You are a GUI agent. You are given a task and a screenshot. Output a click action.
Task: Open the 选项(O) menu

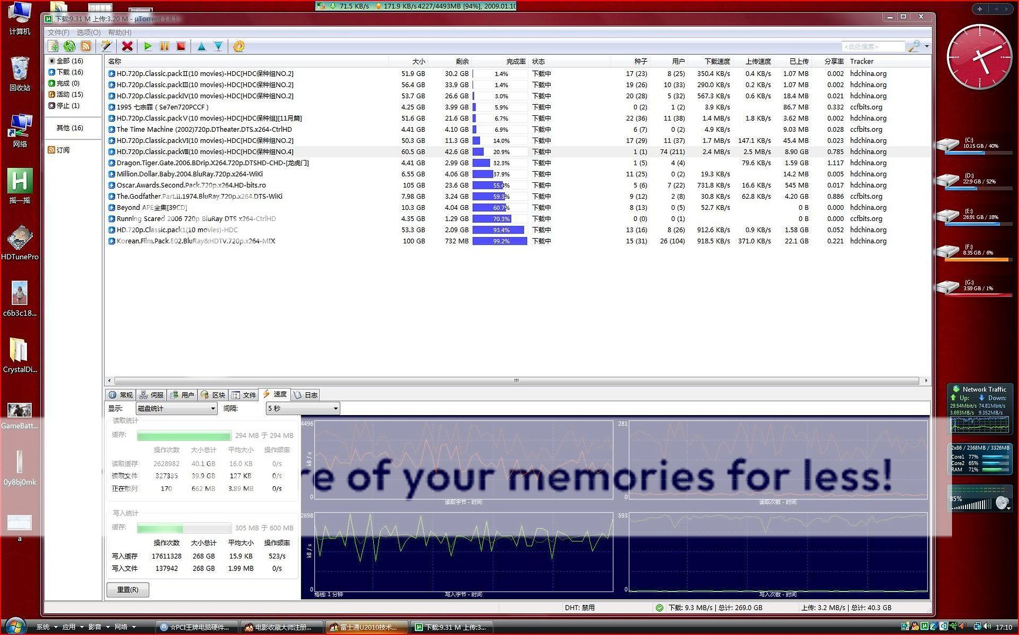click(x=88, y=33)
